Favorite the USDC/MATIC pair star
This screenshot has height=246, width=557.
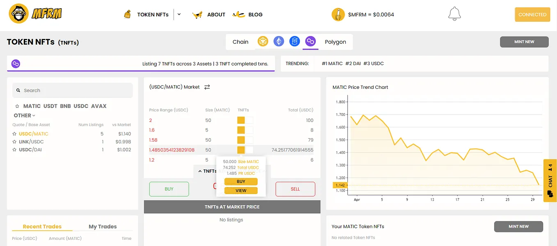pos(15,134)
